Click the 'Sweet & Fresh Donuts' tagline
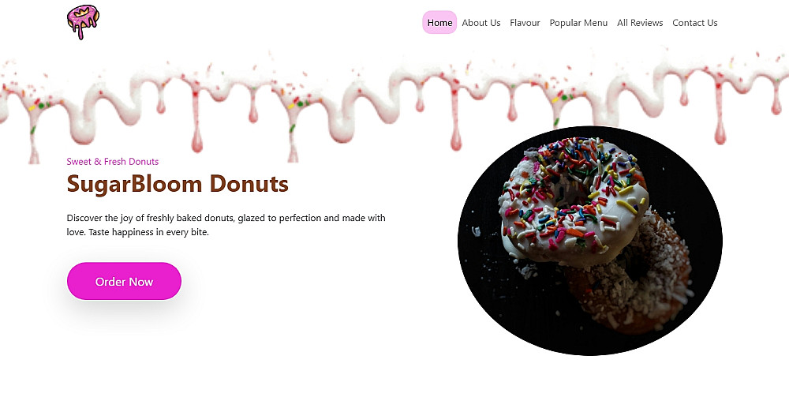This screenshot has height=397, width=789. click(x=113, y=162)
